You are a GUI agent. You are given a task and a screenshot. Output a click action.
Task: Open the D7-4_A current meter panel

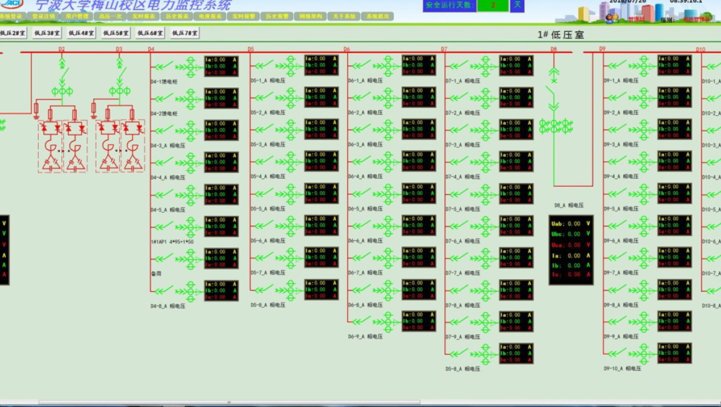point(516,162)
